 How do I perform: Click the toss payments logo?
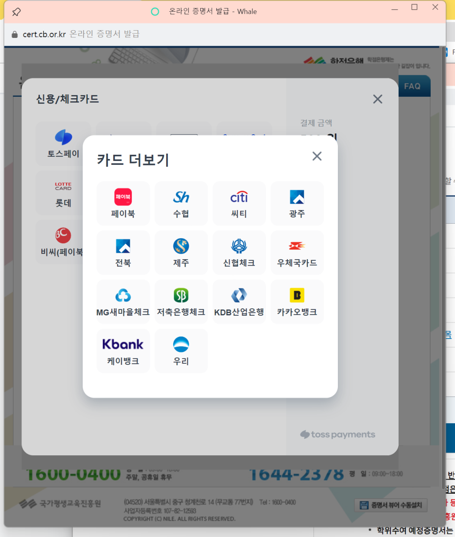point(337,434)
